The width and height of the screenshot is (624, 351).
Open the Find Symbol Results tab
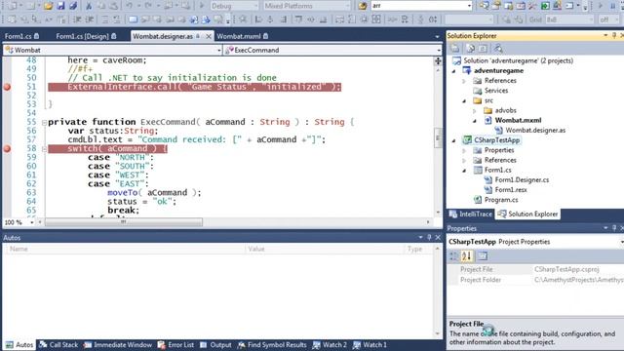(x=272, y=345)
